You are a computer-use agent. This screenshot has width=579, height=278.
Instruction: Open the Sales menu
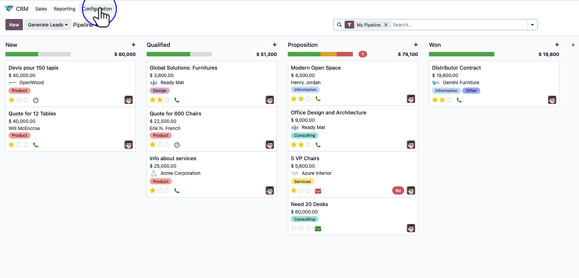pyautogui.click(x=41, y=9)
